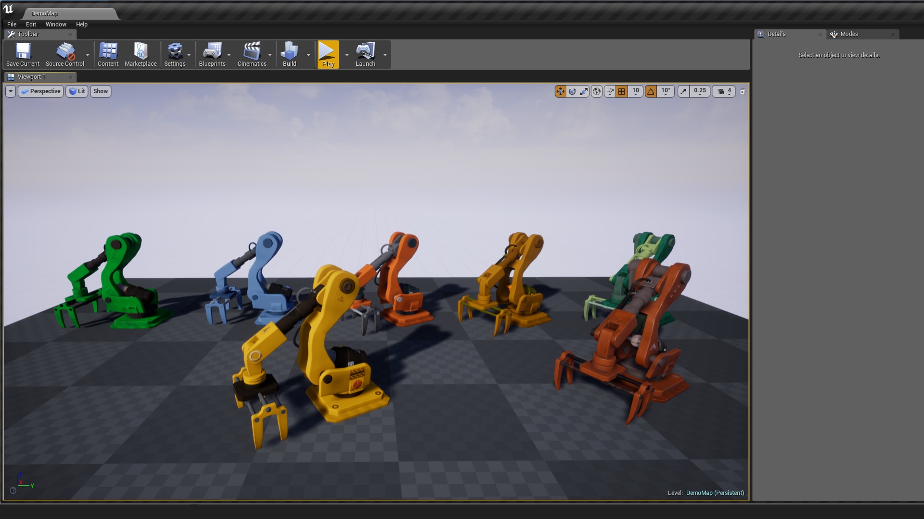Toggle rotation angle snapping

pos(651,91)
